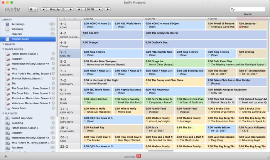This screenshot has width=270, height=160.
Task: Click the Misc smart guide icon
Action: click(8, 69)
